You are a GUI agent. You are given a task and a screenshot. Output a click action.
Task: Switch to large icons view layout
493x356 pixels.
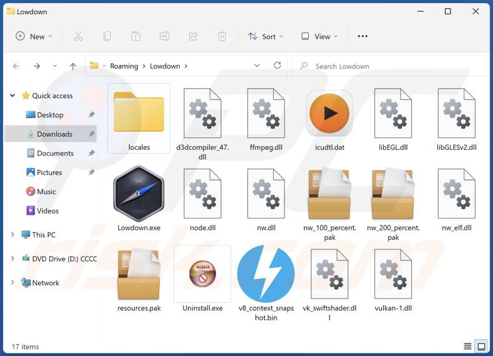coord(481,347)
